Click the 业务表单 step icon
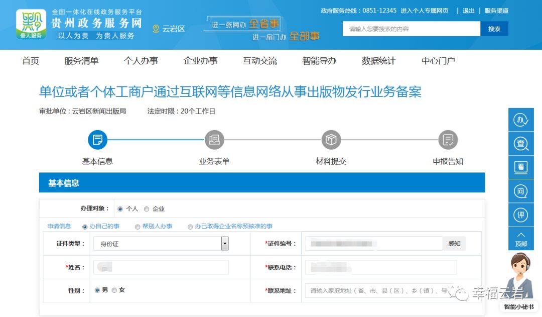 click(x=214, y=140)
